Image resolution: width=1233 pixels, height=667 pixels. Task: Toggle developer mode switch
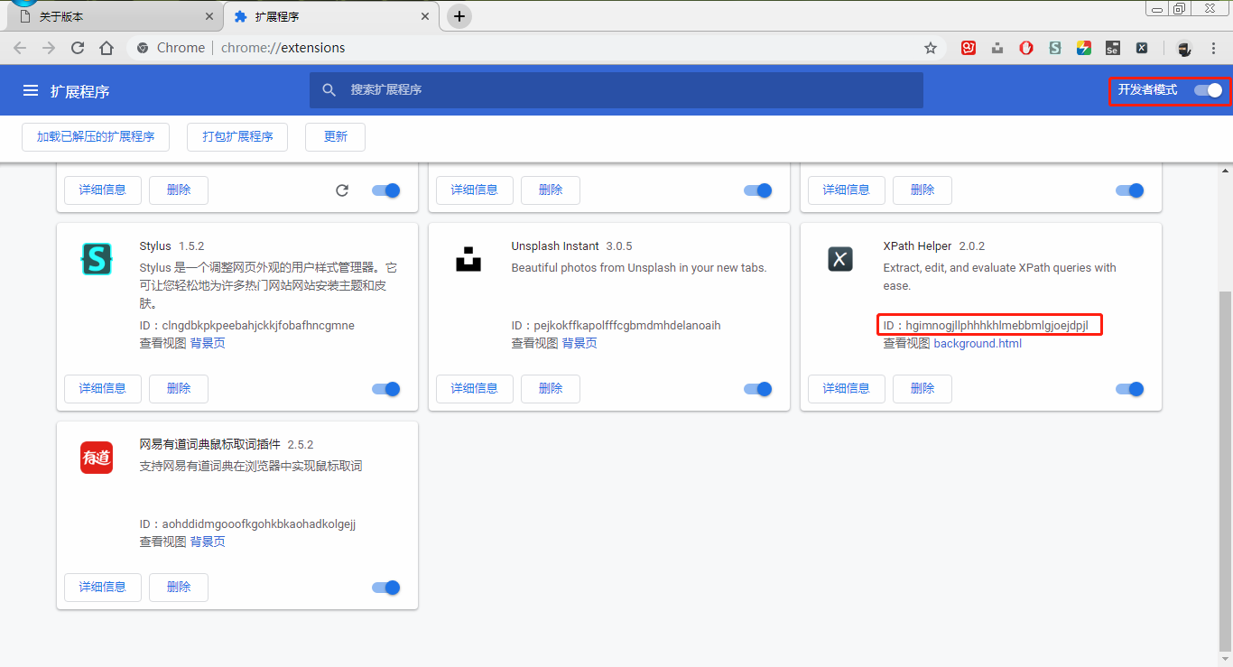pyautogui.click(x=1208, y=90)
